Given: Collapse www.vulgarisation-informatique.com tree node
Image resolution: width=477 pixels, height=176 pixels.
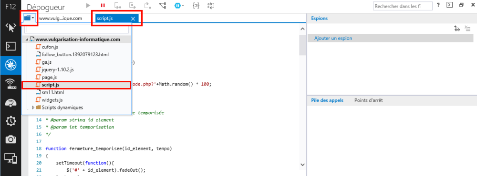Looking at the screenshot, I should (27, 39).
